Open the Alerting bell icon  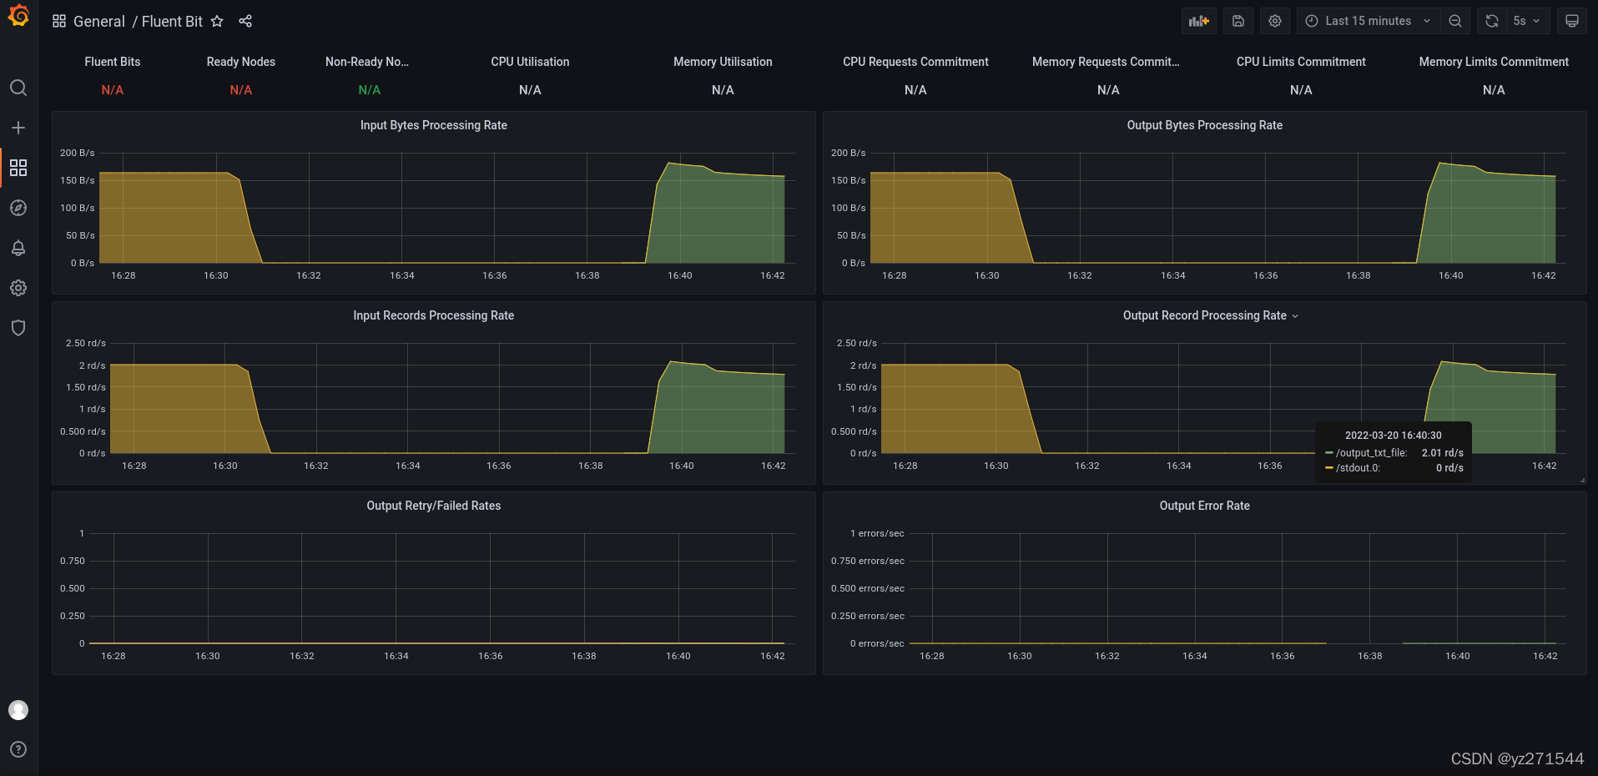coord(18,248)
